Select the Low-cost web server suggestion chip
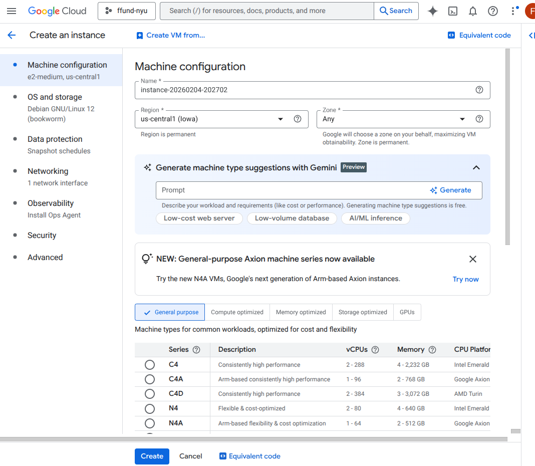 pyautogui.click(x=199, y=218)
